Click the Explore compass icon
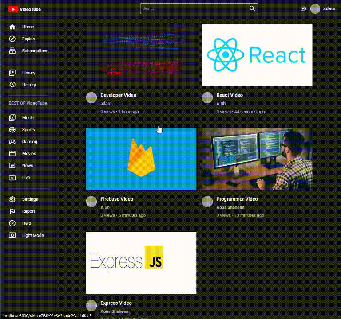 [12, 39]
